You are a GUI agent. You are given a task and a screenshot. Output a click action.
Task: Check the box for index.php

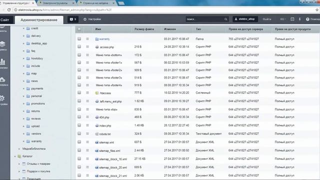[x=79, y=125]
